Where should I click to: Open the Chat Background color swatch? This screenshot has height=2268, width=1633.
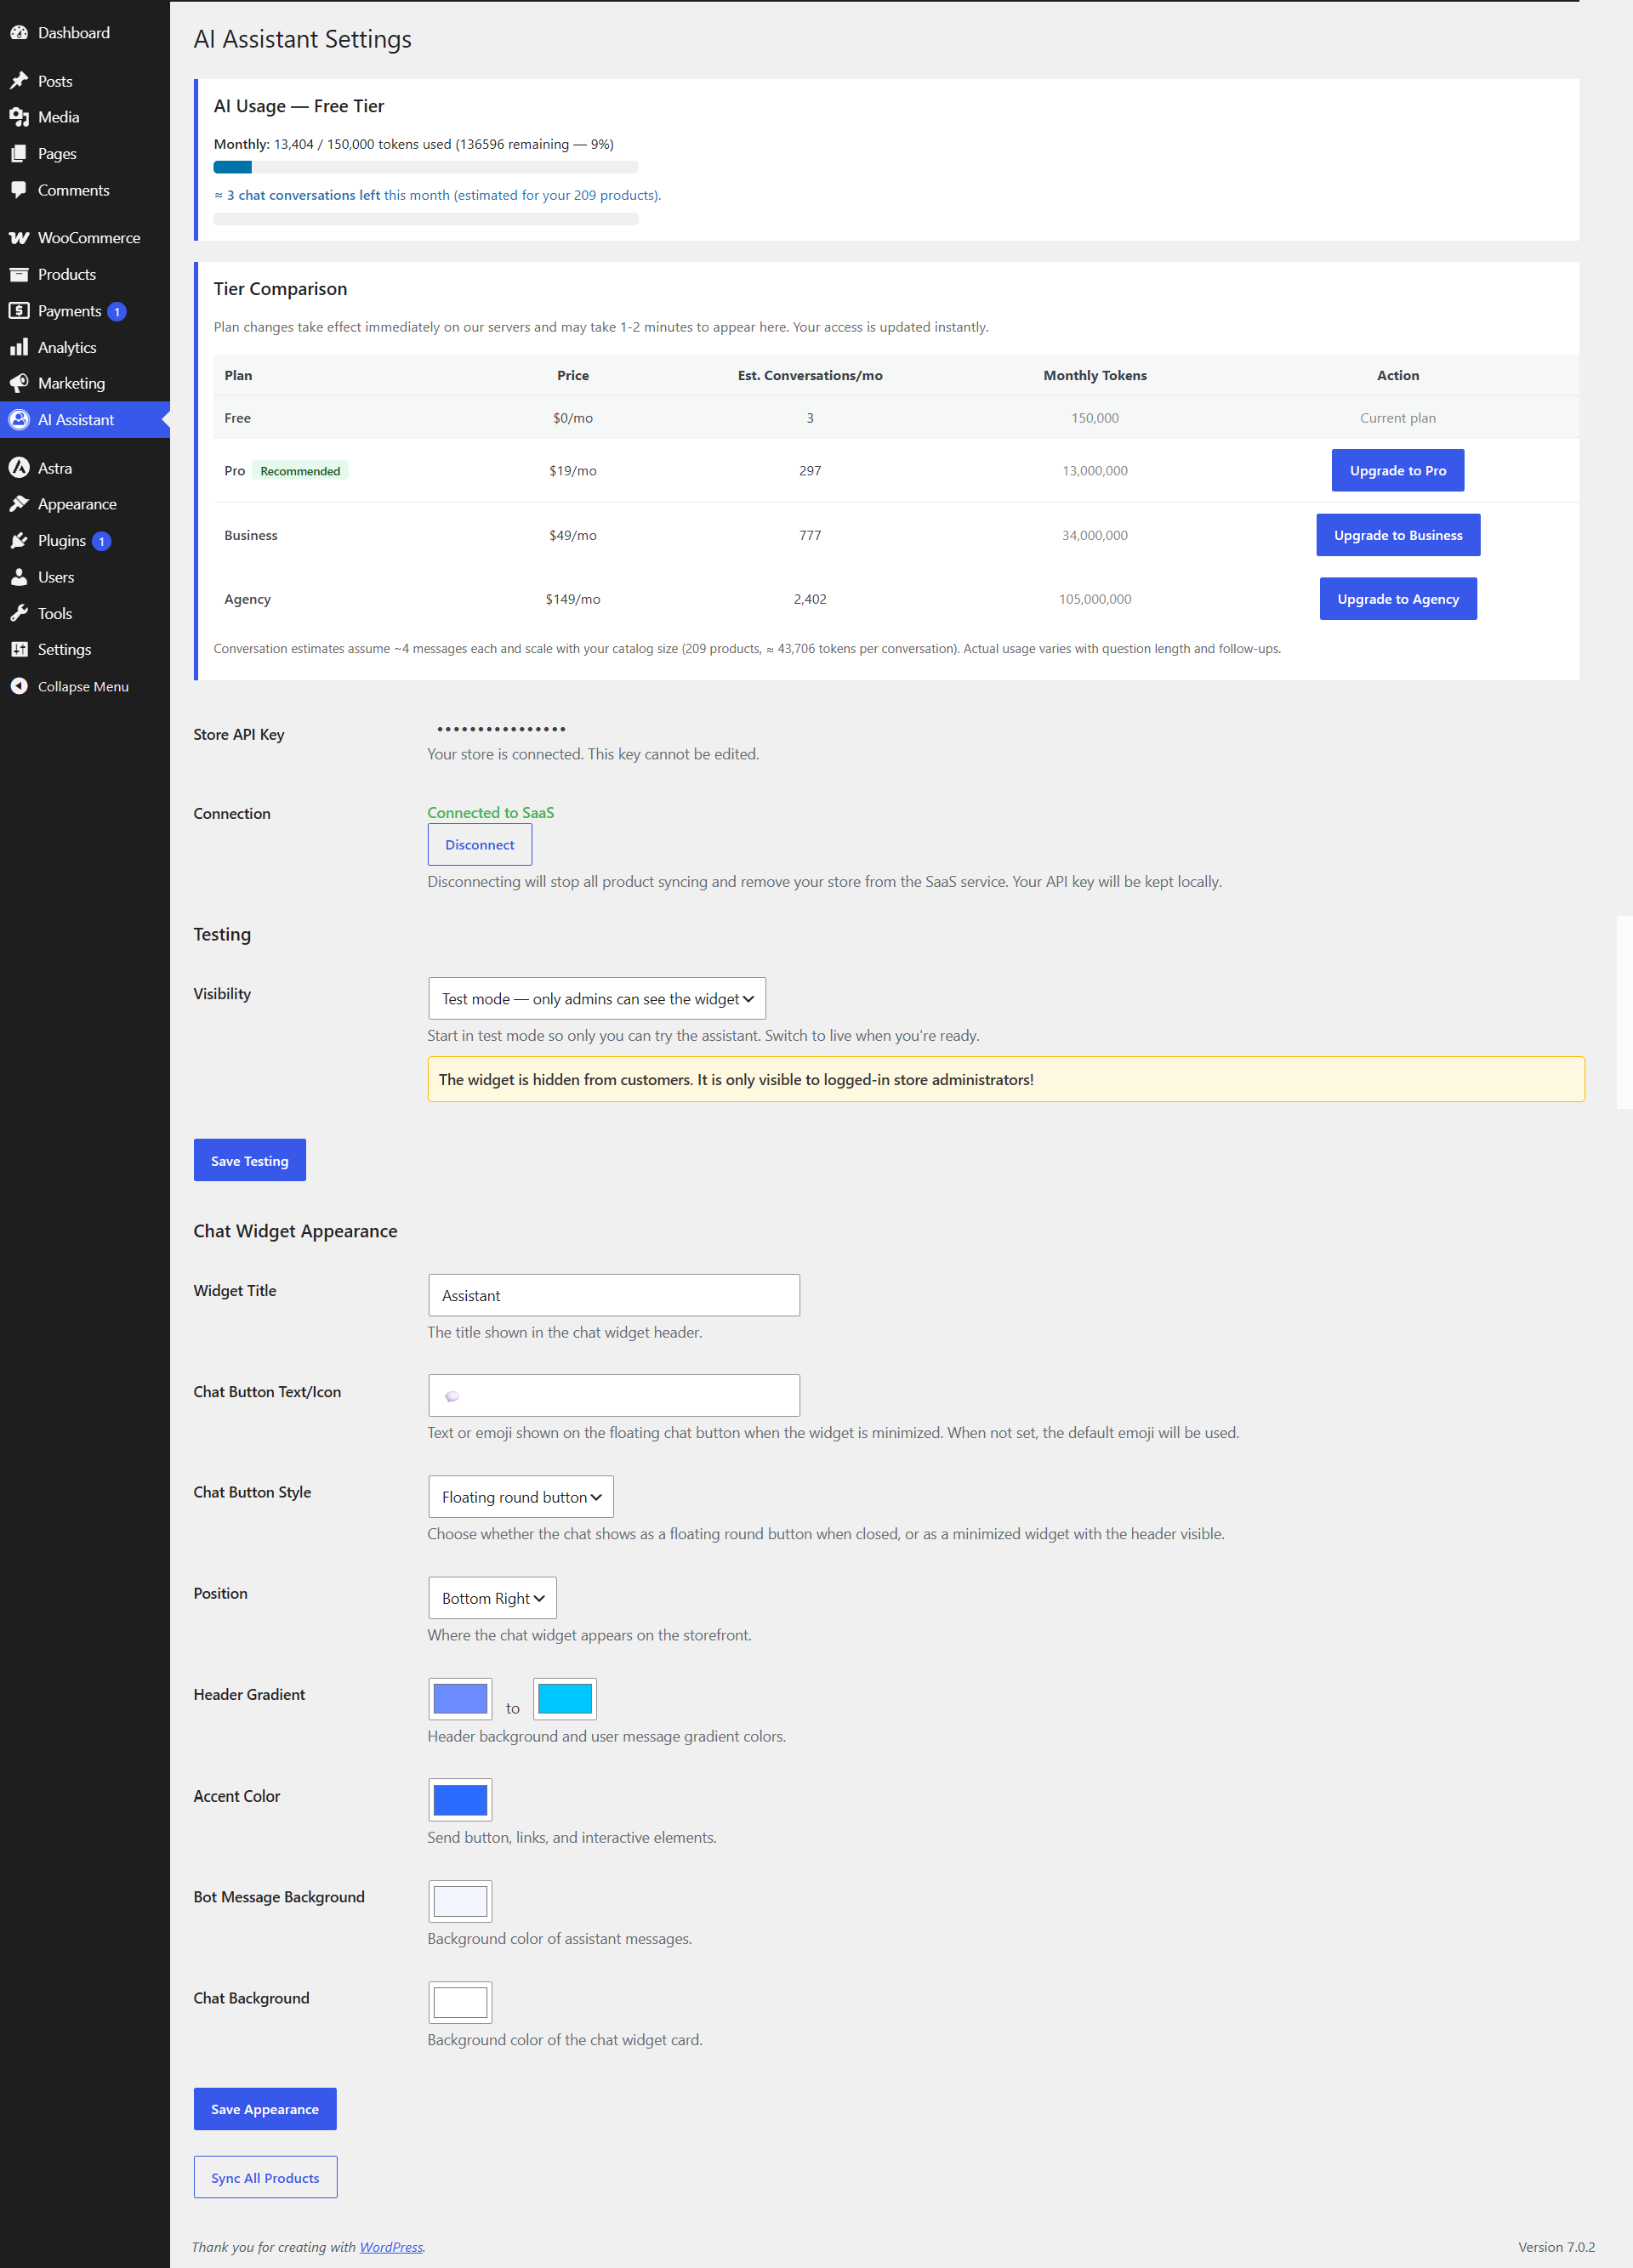coord(460,2002)
